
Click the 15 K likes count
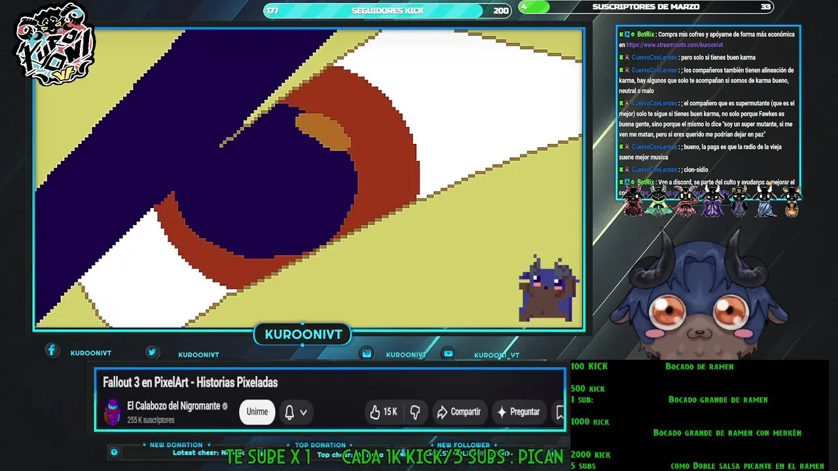click(x=390, y=412)
